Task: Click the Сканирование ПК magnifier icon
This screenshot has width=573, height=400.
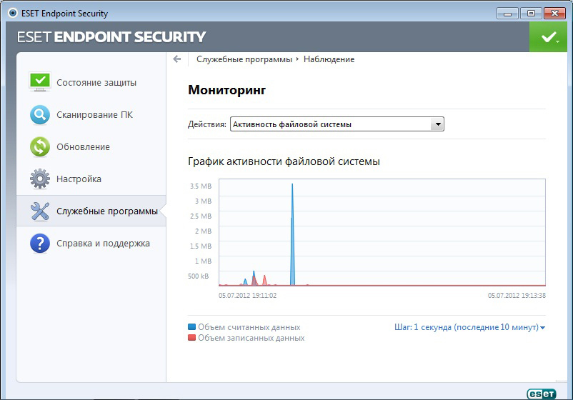Action: [x=39, y=114]
